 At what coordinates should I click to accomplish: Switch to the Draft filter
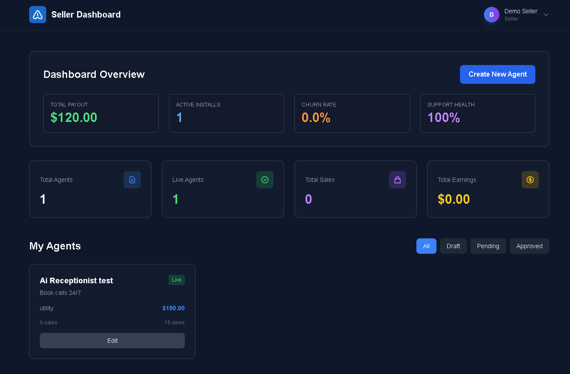click(x=453, y=246)
